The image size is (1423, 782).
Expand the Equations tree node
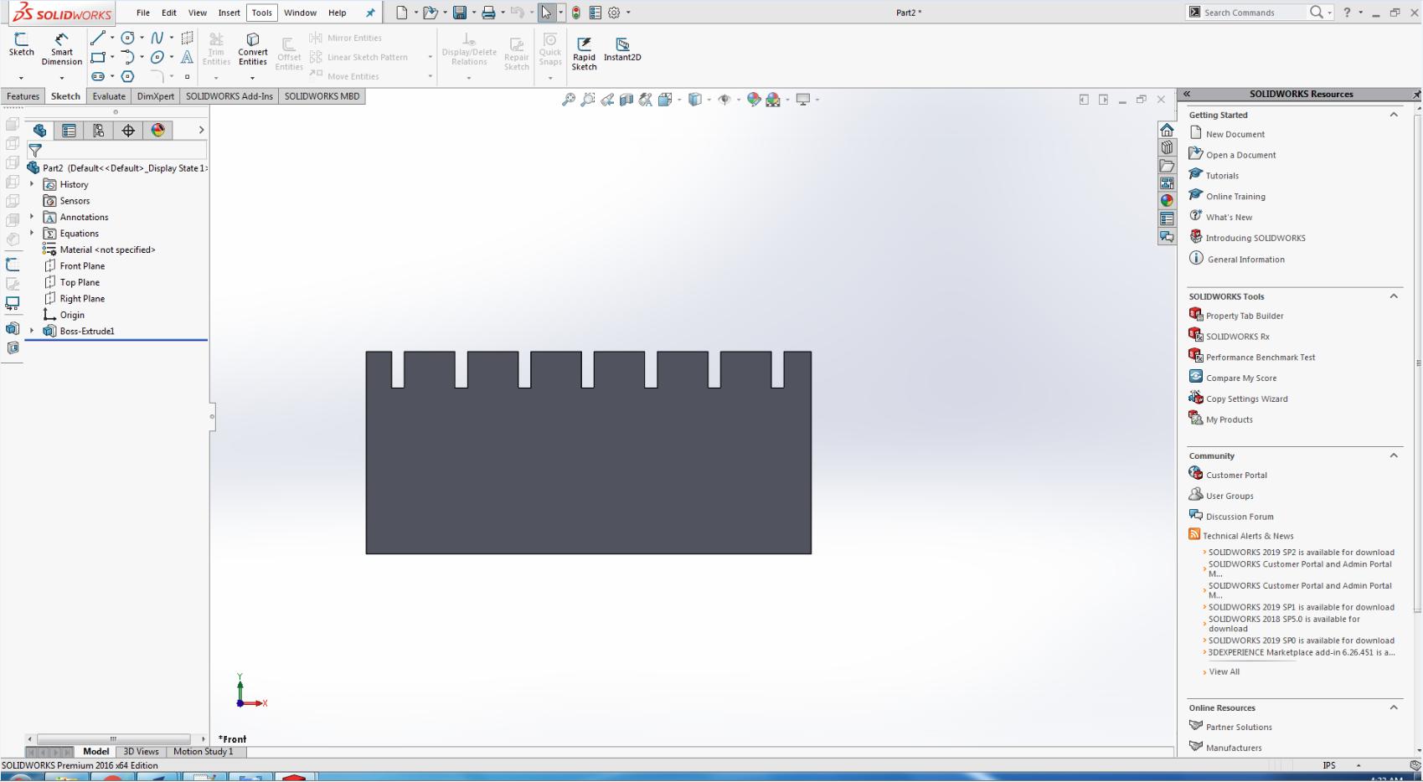click(x=32, y=234)
